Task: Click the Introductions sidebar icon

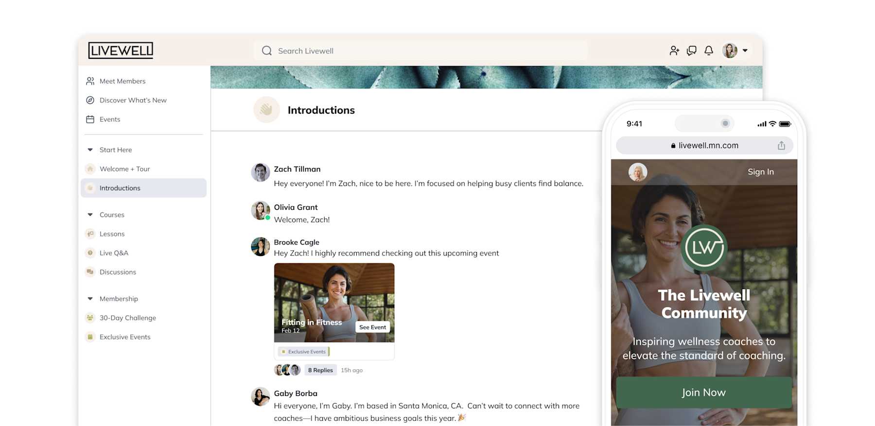Action: tap(90, 188)
